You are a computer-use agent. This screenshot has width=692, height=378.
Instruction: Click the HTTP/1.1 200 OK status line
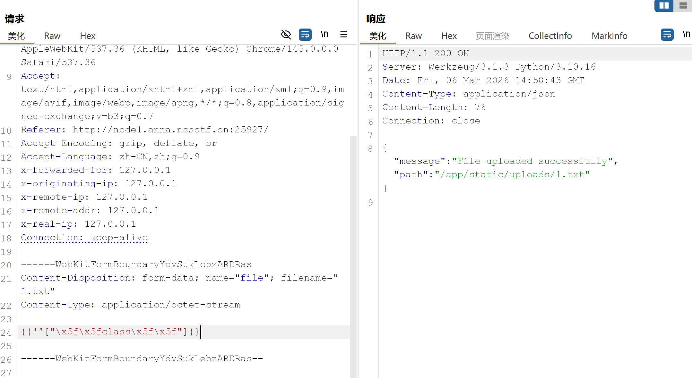coord(425,53)
